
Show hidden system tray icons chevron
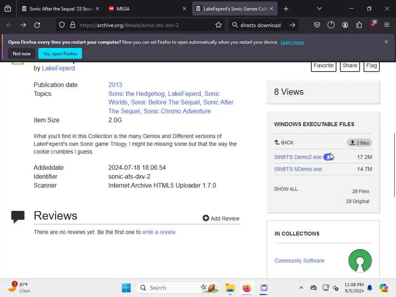tap(301, 288)
